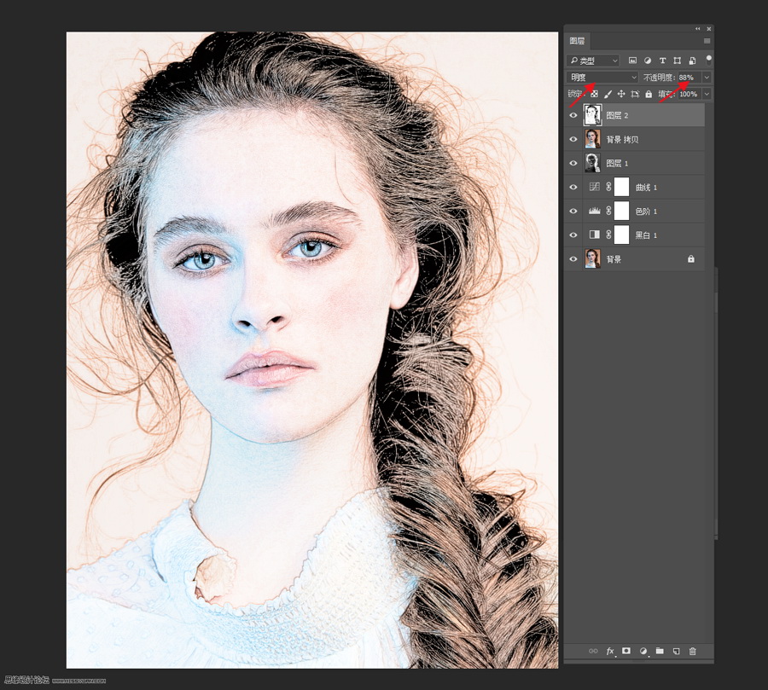
Task: Open the fx layer style menu
Action: (x=610, y=652)
